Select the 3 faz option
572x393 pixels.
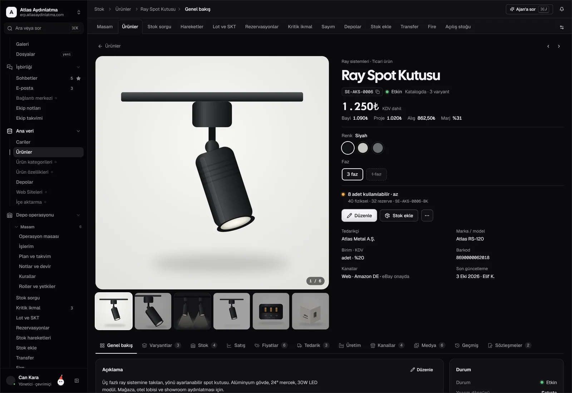[352, 174]
